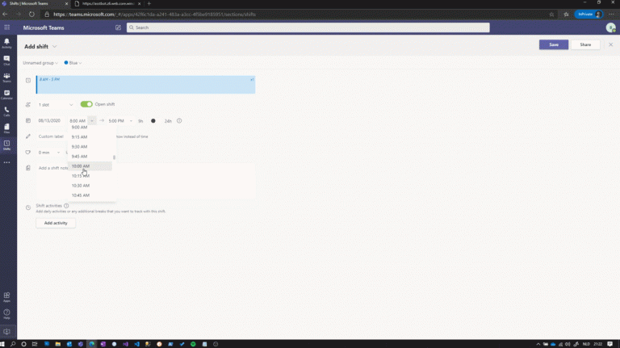Click the Add activity button
Viewport: 620px width, 348px height.
(56, 223)
